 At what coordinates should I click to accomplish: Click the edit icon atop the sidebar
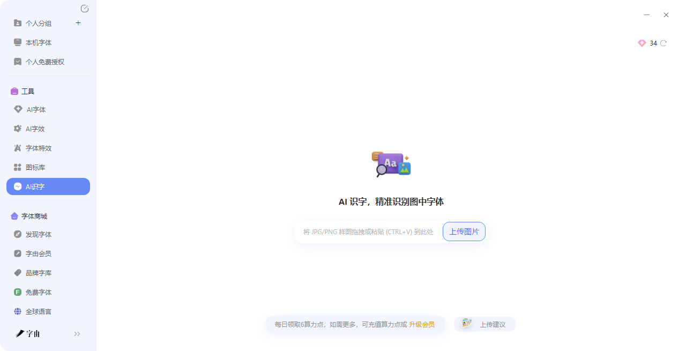click(84, 9)
